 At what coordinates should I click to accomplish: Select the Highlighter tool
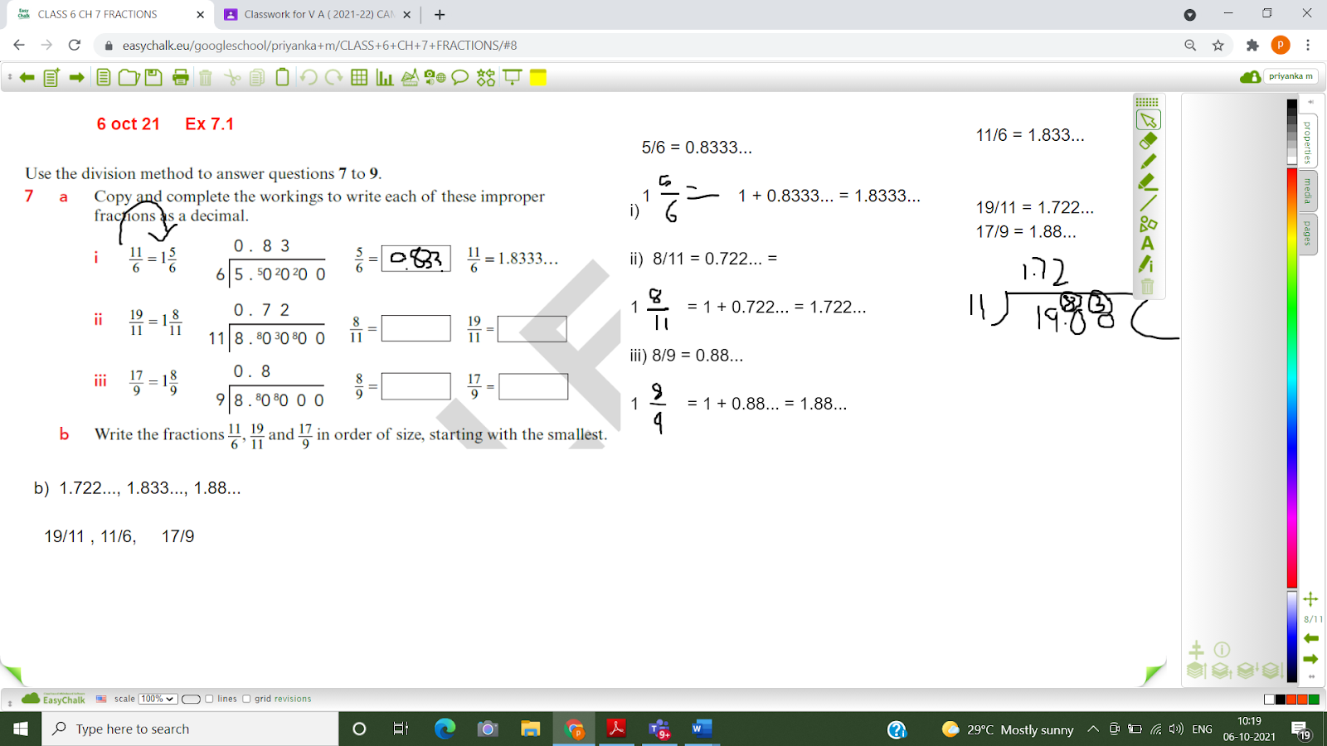coord(1148,182)
